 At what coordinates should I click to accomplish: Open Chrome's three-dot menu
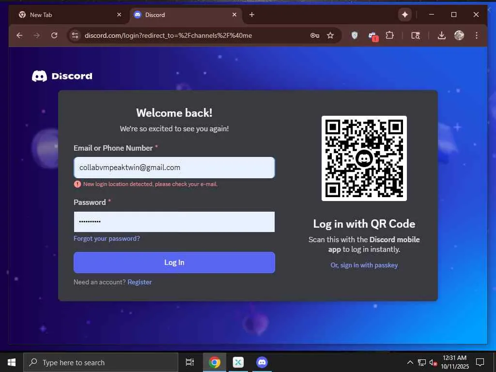tap(477, 35)
